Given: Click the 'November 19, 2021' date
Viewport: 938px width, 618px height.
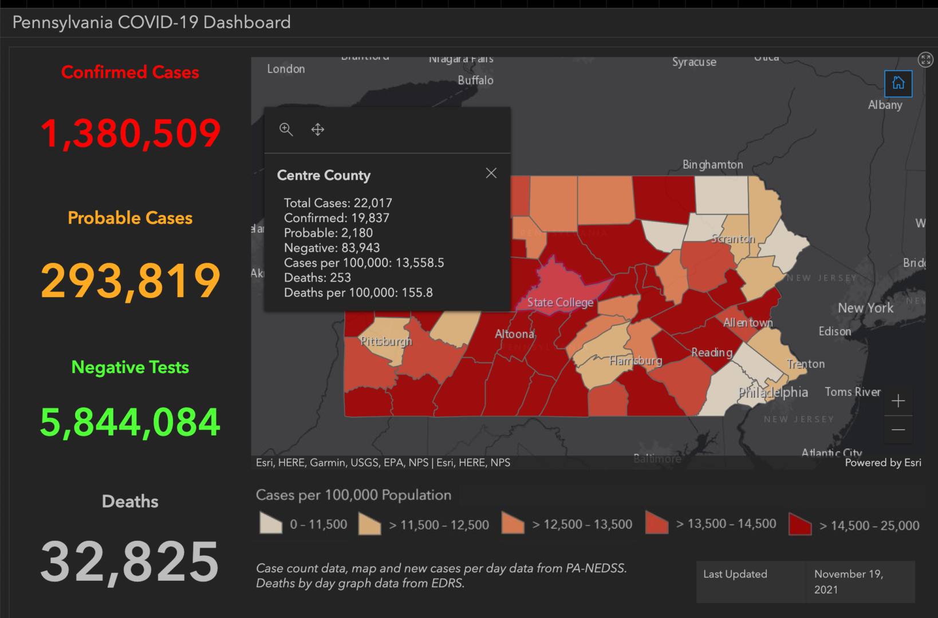Looking at the screenshot, I should (849, 581).
